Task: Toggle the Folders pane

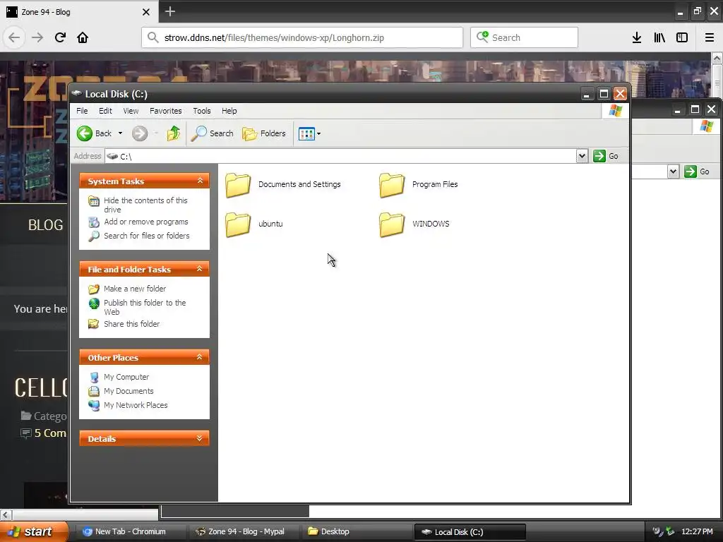Action: point(264,133)
